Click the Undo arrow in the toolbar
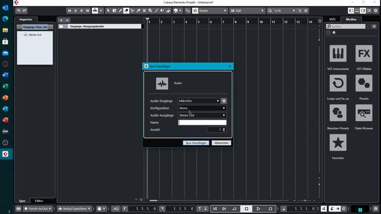The image size is (381, 214). [18, 11]
